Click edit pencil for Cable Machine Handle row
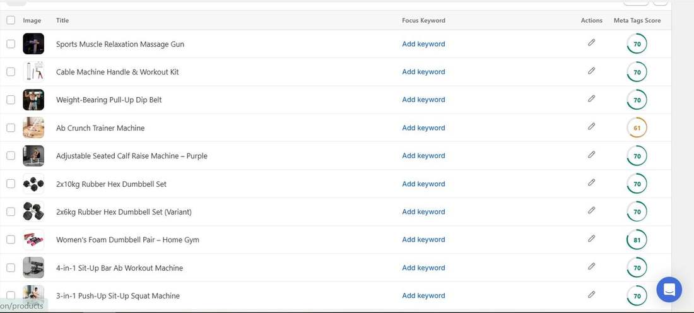Image resolution: width=694 pixels, height=313 pixels. coord(591,71)
